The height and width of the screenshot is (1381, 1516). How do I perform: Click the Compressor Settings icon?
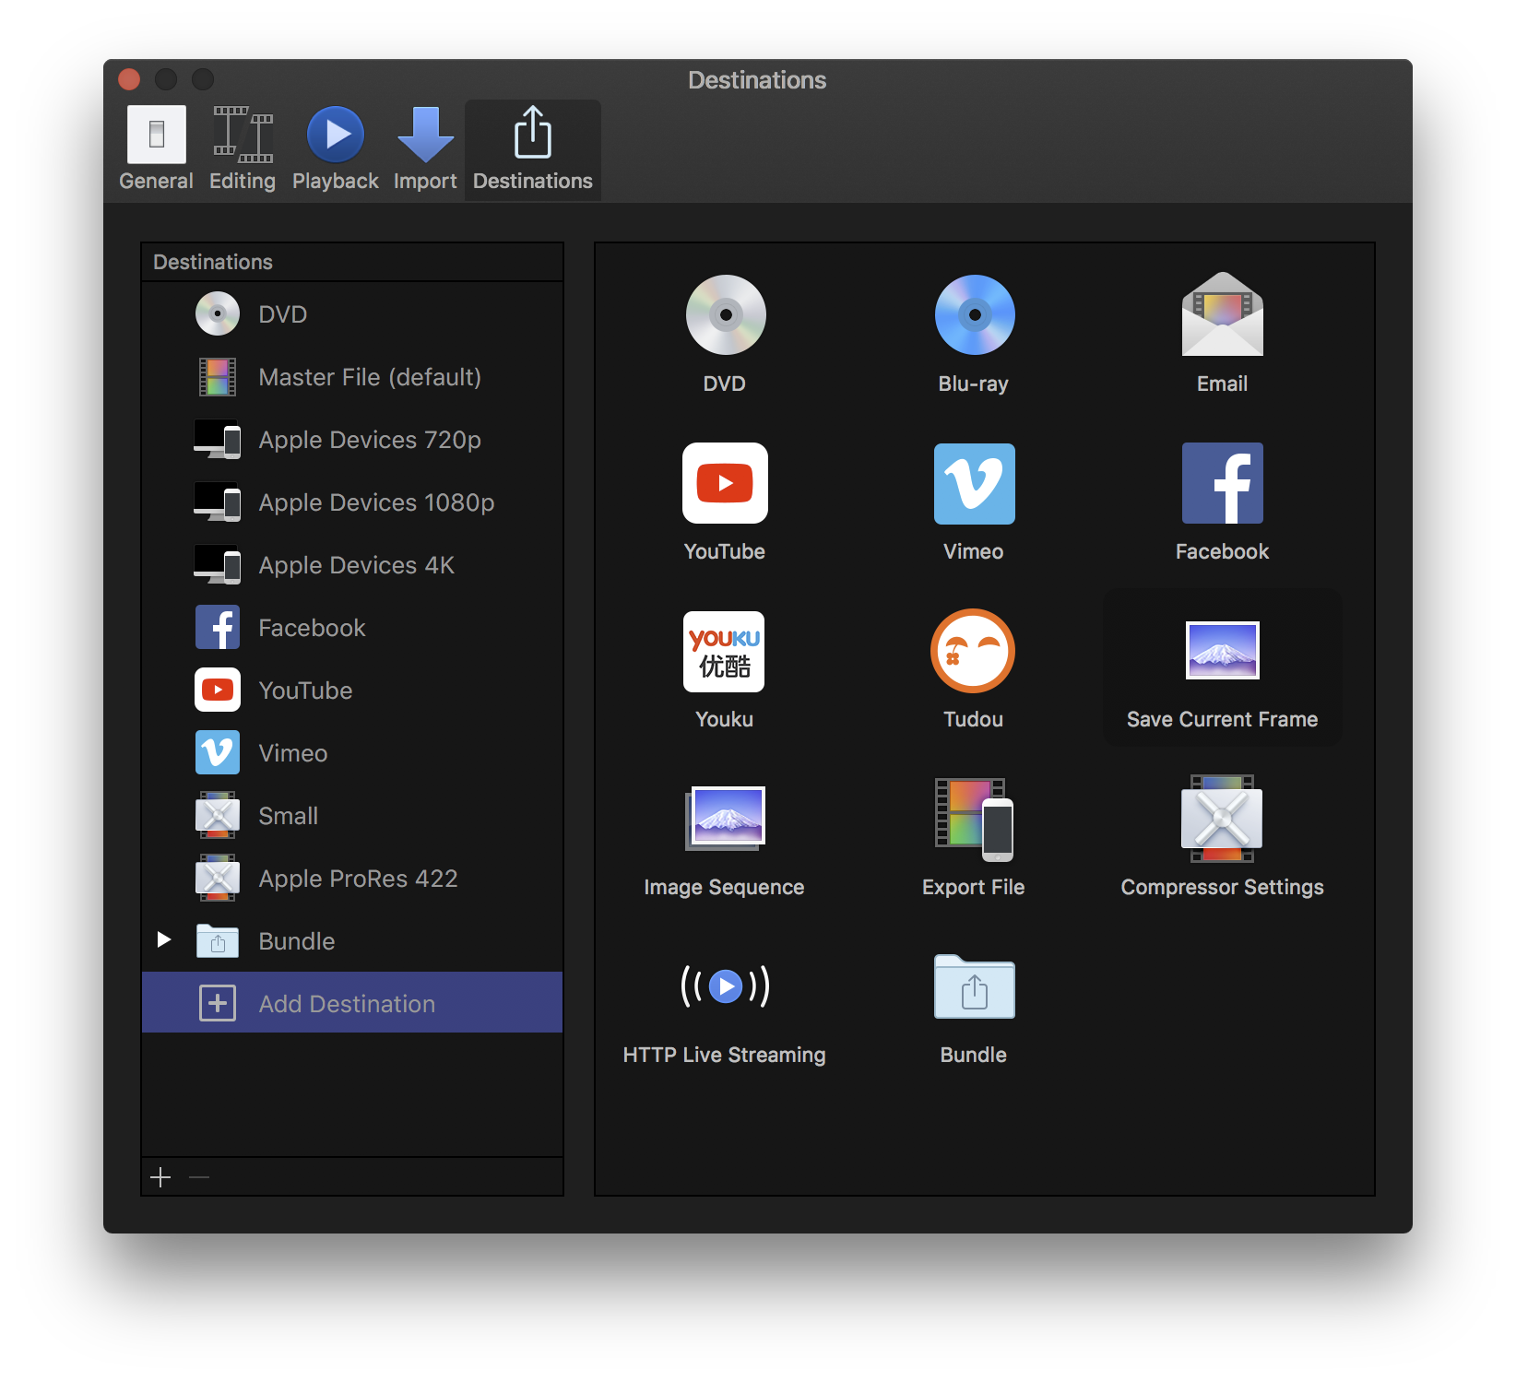[x=1223, y=819]
